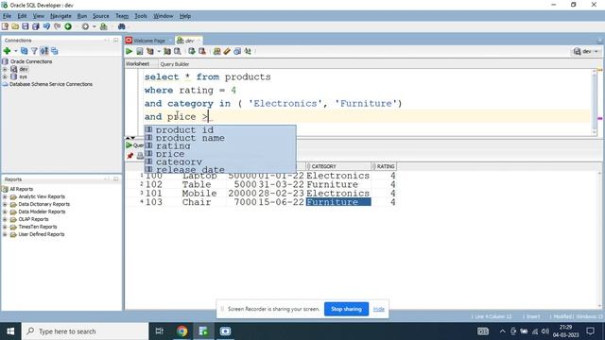This screenshot has width=605, height=340.
Task: Click the RATING column header
Action: click(385, 166)
